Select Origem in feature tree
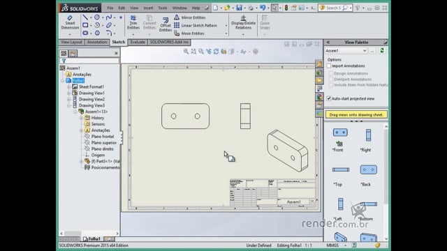The width and height of the screenshot is (447, 251). (98, 155)
